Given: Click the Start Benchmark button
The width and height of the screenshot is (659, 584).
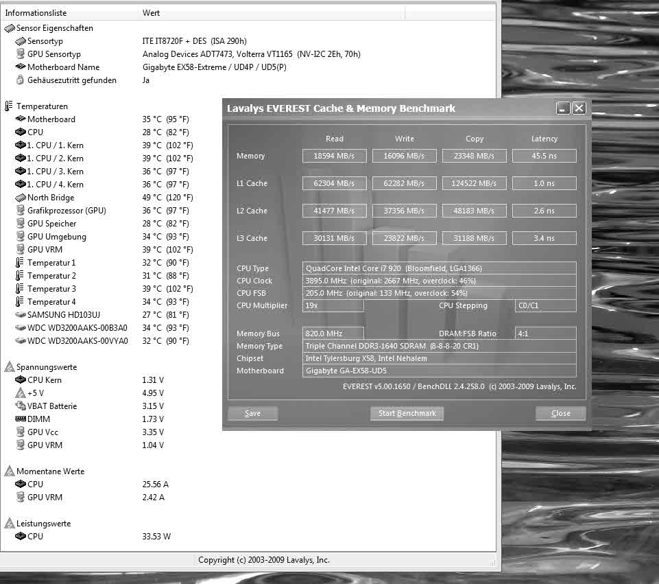Looking at the screenshot, I should [407, 413].
